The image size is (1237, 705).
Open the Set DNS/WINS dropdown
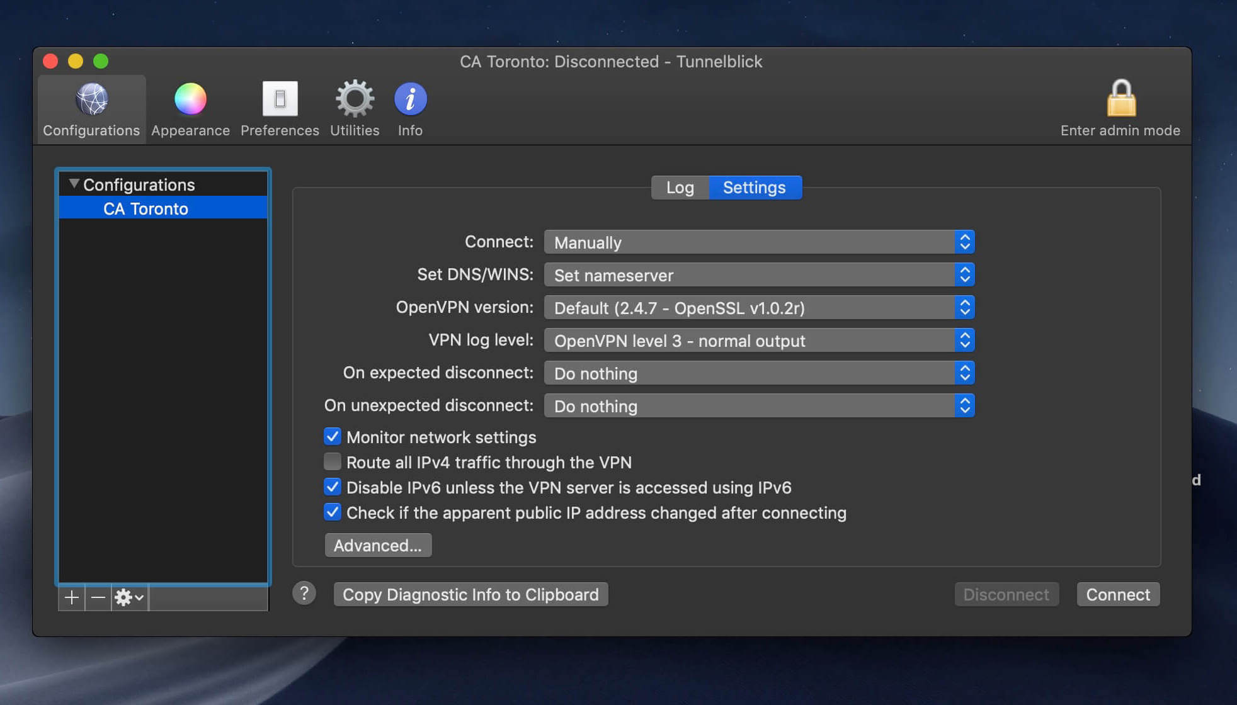click(x=759, y=275)
